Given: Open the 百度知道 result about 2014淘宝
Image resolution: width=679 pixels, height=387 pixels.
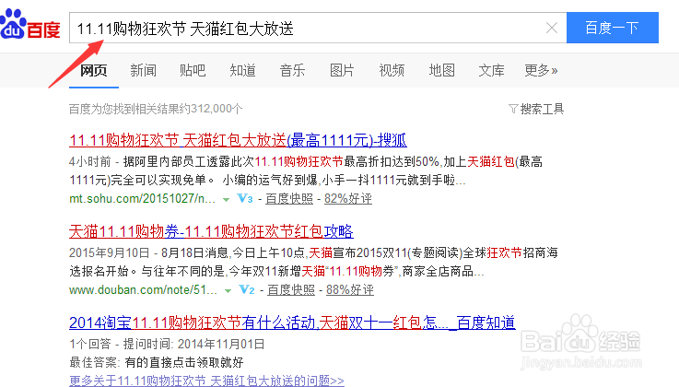Looking at the screenshot, I should pyautogui.click(x=292, y=322).
